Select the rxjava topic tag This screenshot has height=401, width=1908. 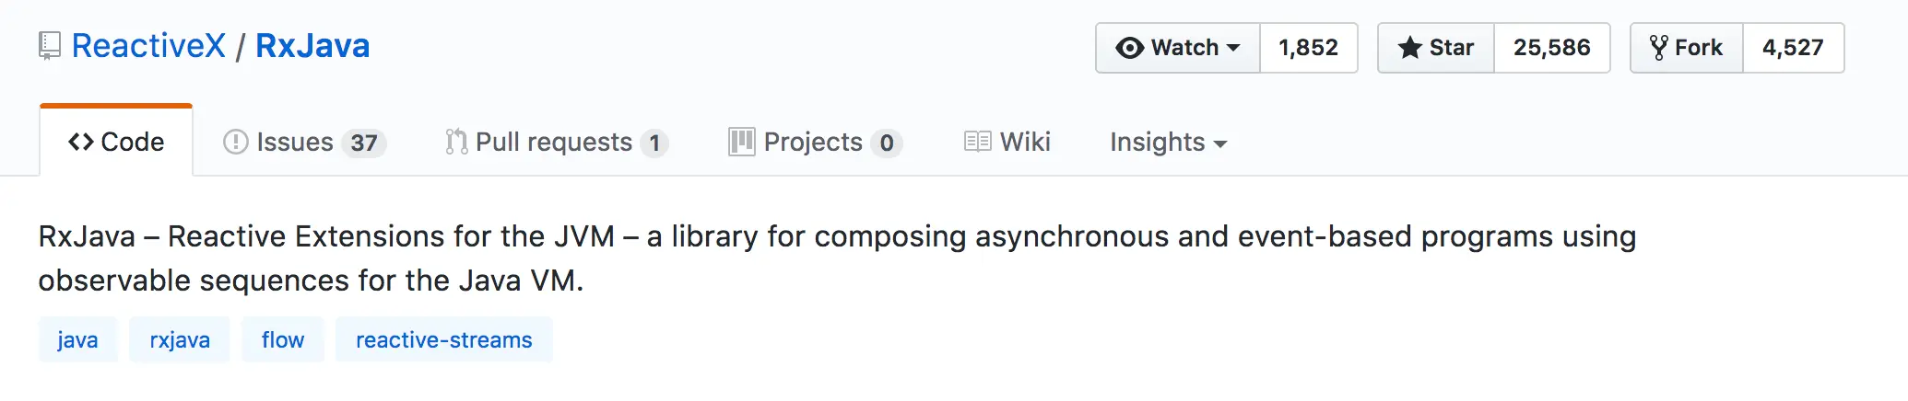(180, 340)
